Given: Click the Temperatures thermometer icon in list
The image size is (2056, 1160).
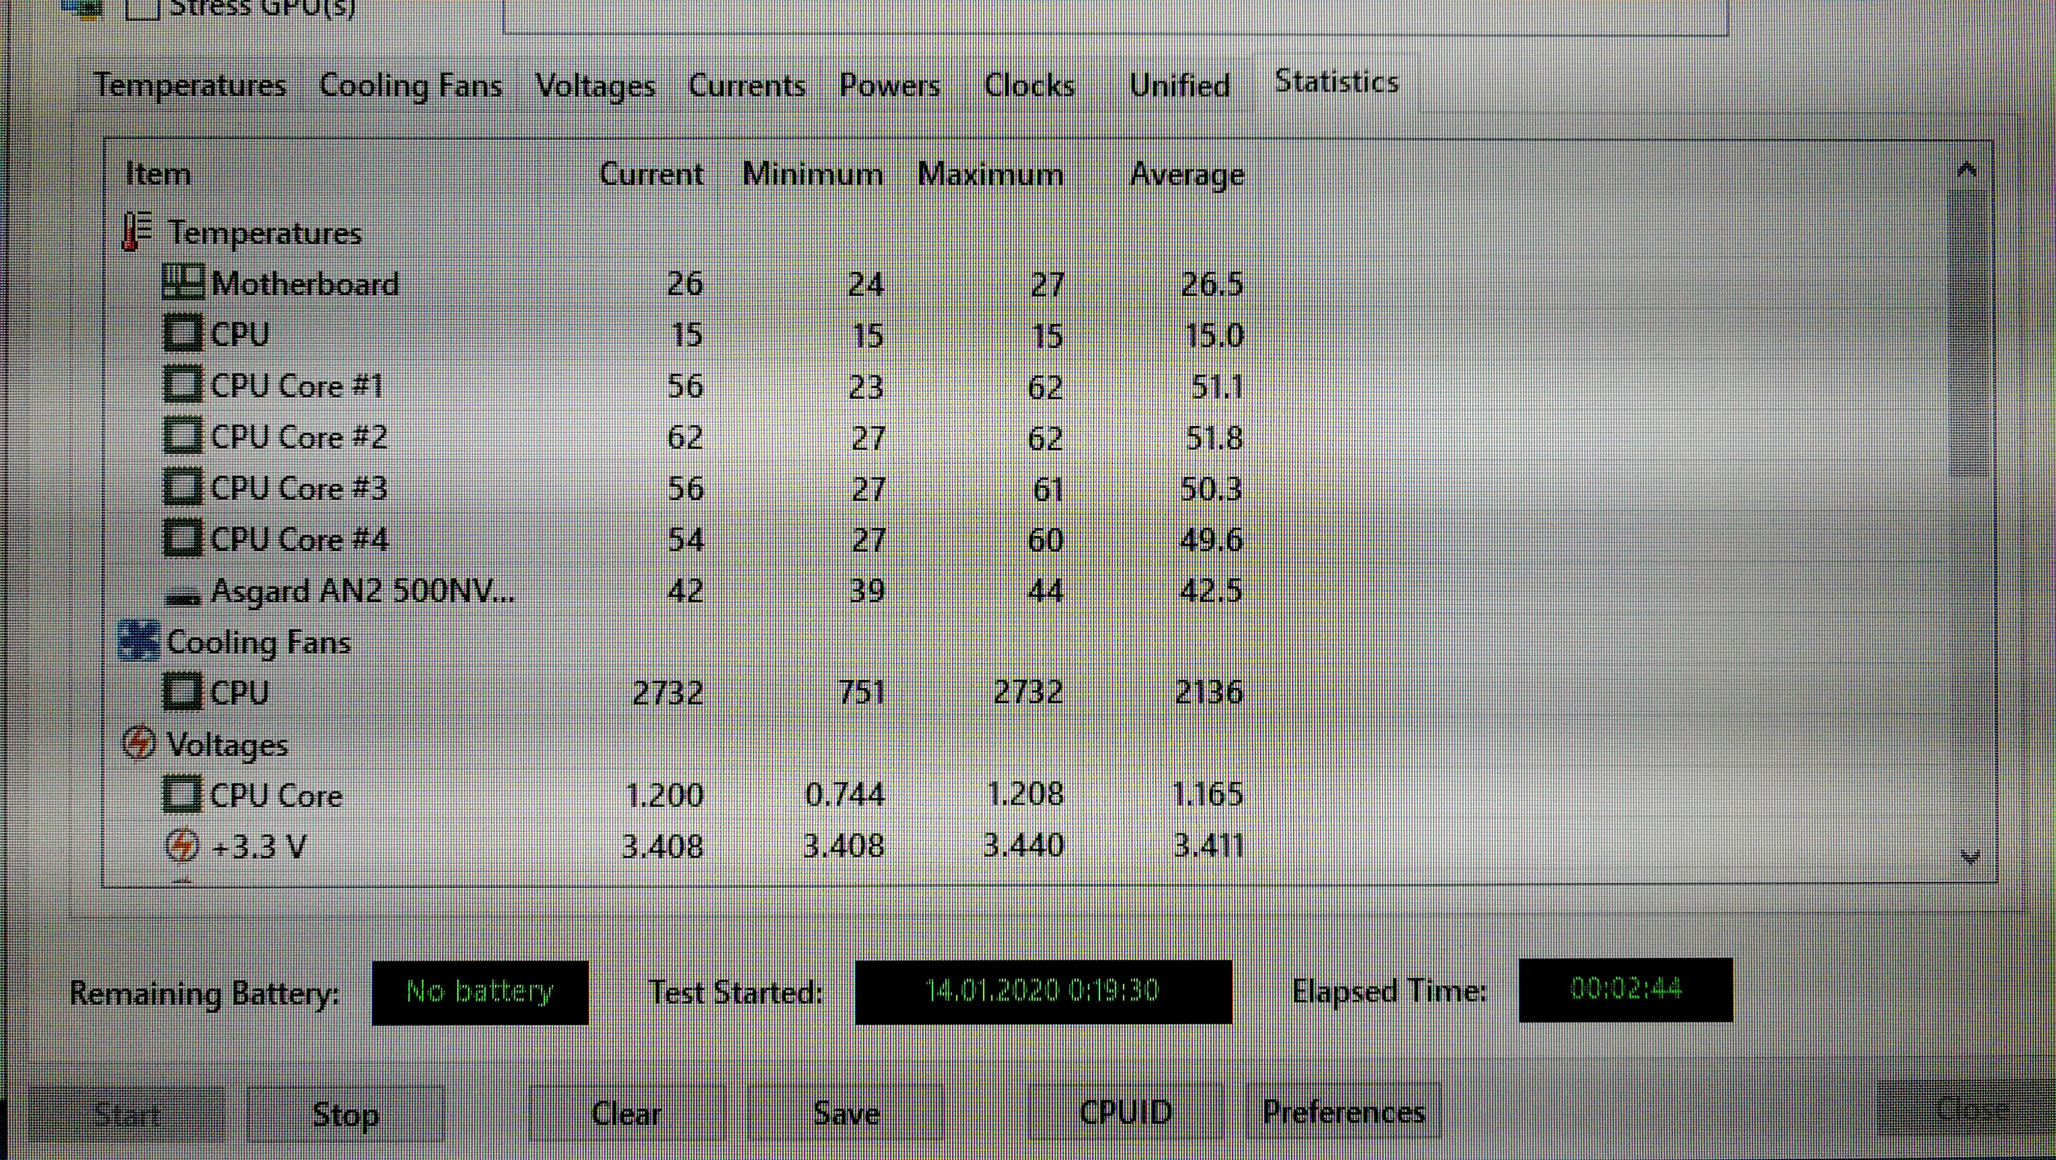Looking at the screenshot, I should pos(136,231).
